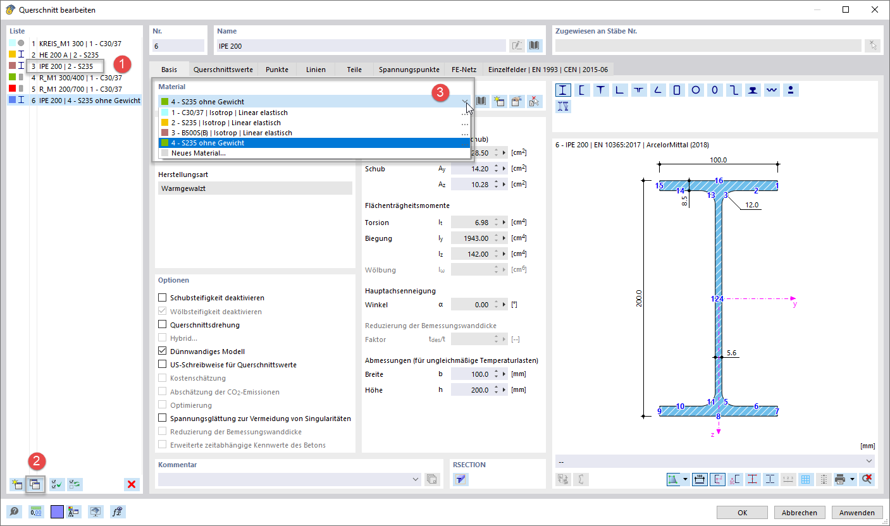Click the Breite b value field 100.0
This screenshot has width=890, height=526.
point(472,374)
